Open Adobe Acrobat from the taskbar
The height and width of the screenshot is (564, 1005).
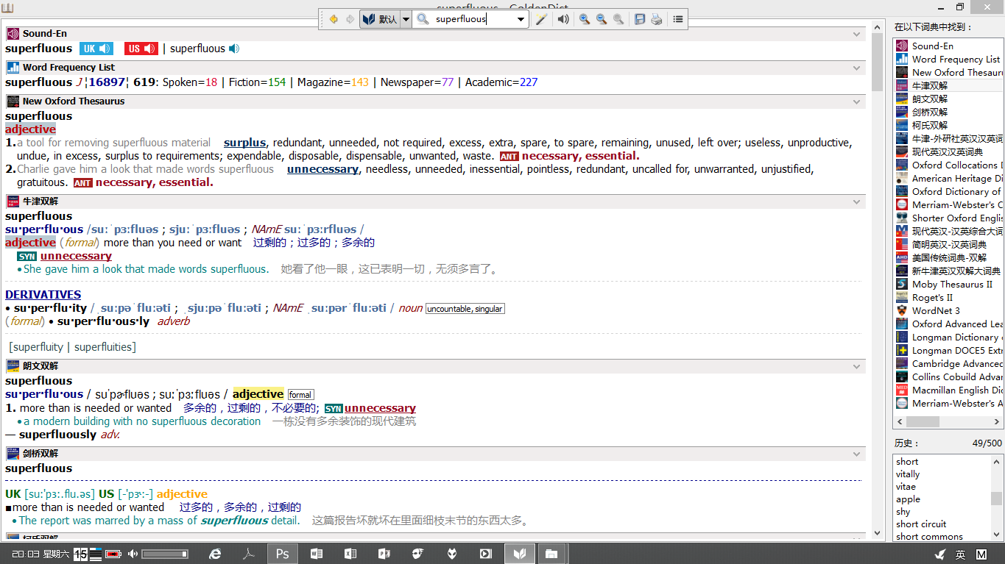[249, 554]
